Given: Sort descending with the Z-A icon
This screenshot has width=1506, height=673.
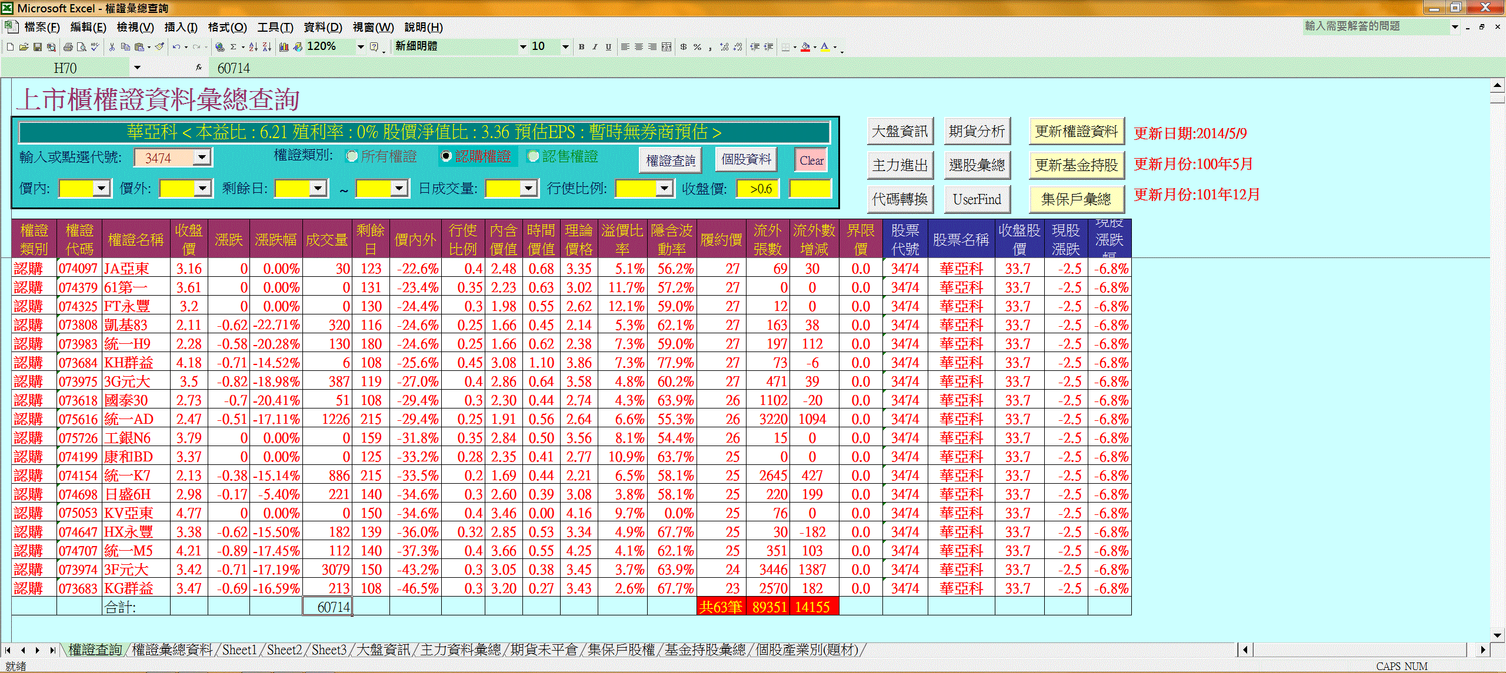Looking at the screenshot, I should (x=267, y=47).
